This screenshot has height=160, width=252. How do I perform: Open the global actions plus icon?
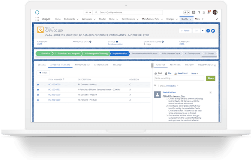[193, 12]
